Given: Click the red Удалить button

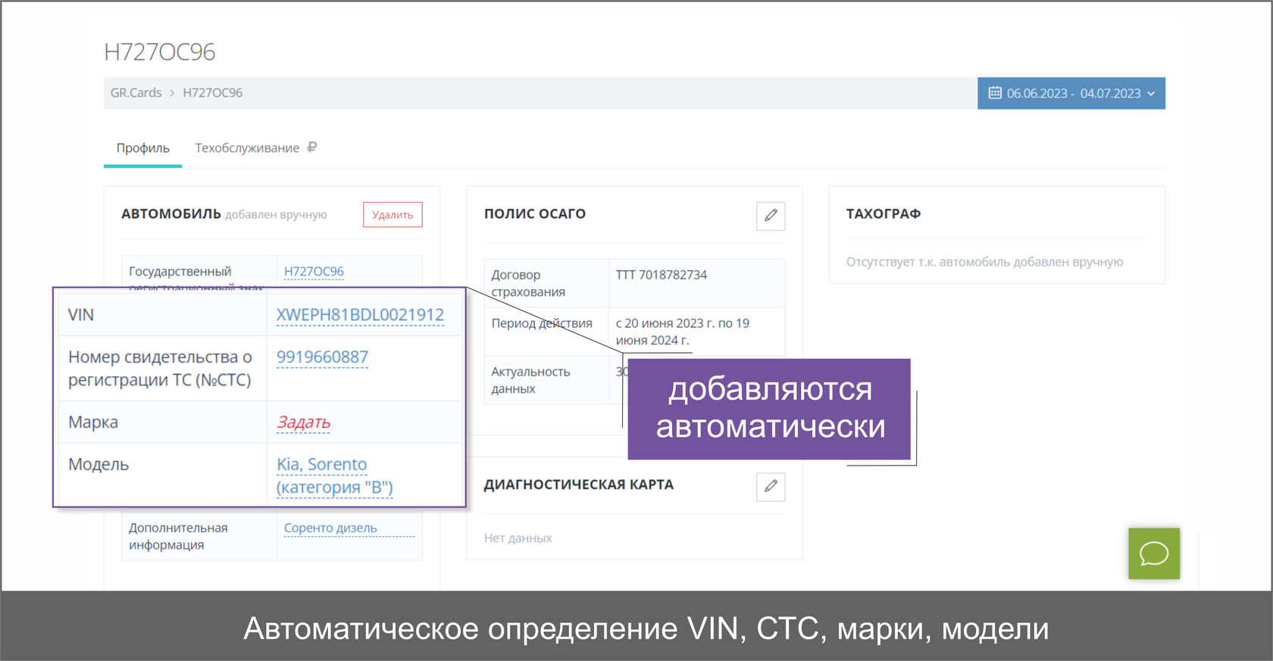Looking at the screenshot, I should click(x=393, y=215).
